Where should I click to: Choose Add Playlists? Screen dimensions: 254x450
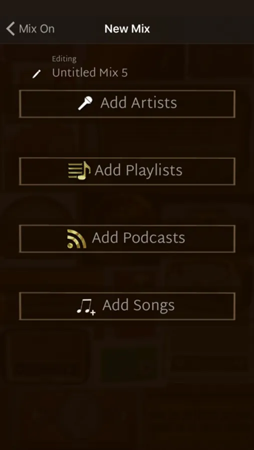point(127,171)
